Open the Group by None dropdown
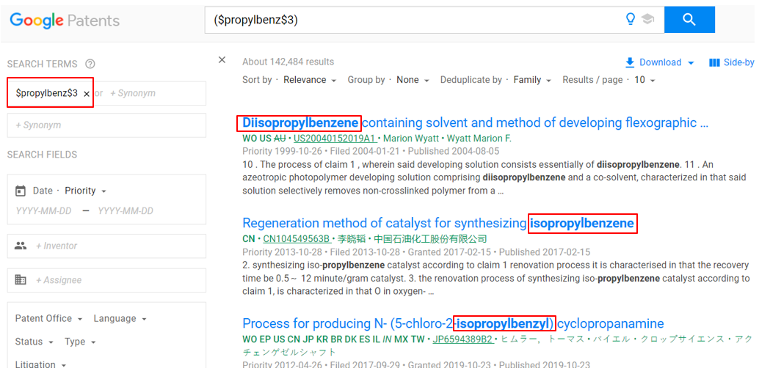This screenshot has width=759, height=371. coord(413,80)
